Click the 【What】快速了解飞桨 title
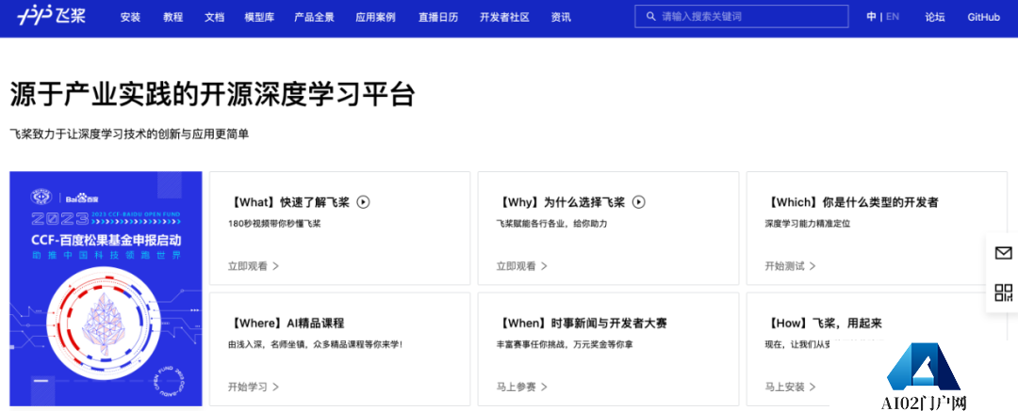This screenshot has height=411, width=1018. pyautogui.click(x=289, y=202)
